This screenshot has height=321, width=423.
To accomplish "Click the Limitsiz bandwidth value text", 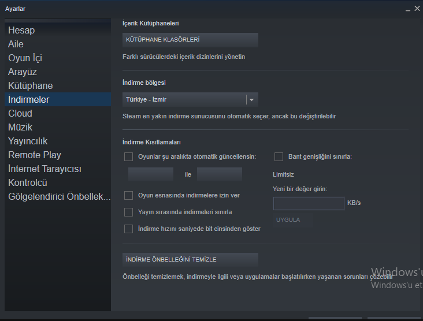I will (x=283, y=174).
